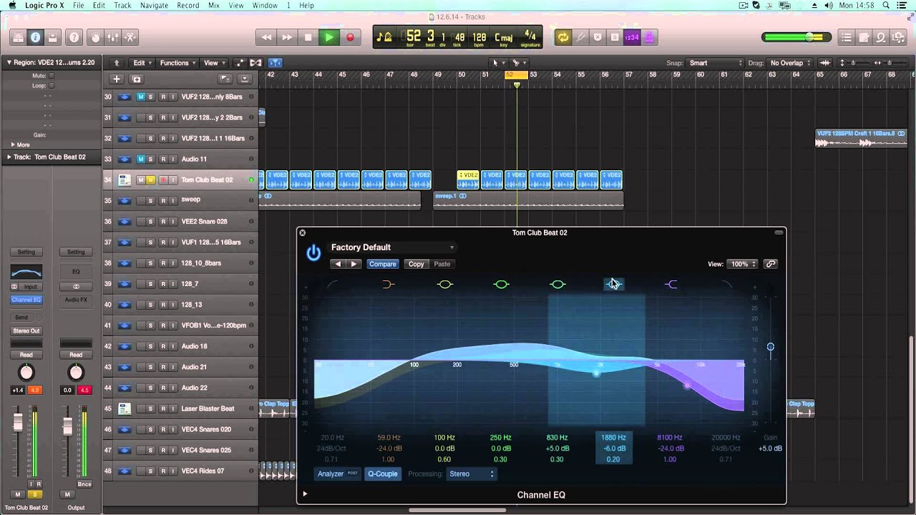
Task: Click the master volume slider
Action: coord(796,37)
